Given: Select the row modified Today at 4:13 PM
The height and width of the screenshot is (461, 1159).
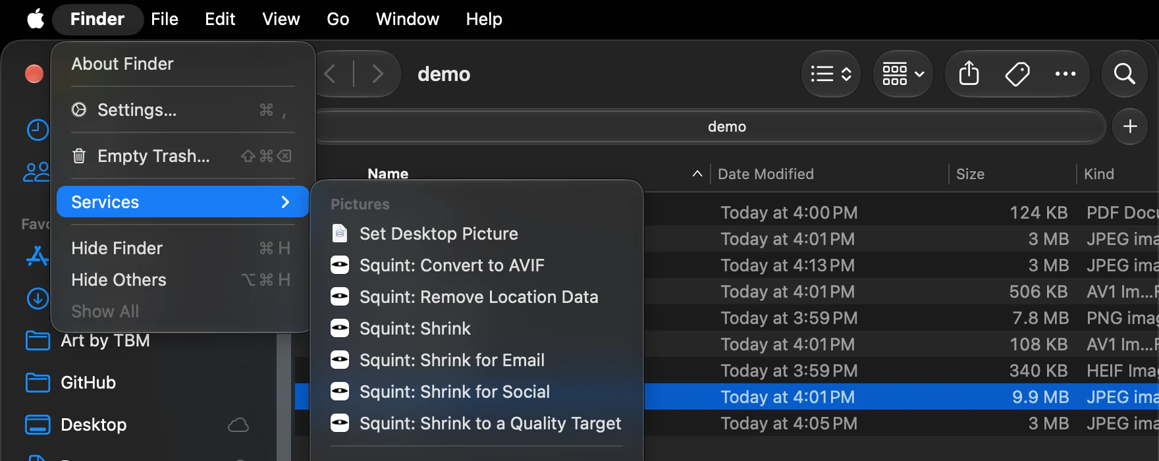Looking at the screenshot, I should point(901,265).
